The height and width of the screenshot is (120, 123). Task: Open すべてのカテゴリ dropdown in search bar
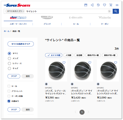pyautogui.click(x=15, y=11)
